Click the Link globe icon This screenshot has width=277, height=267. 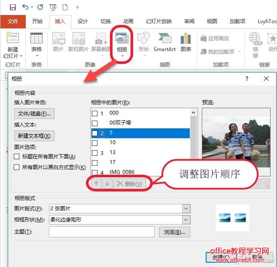coord(255,39)
